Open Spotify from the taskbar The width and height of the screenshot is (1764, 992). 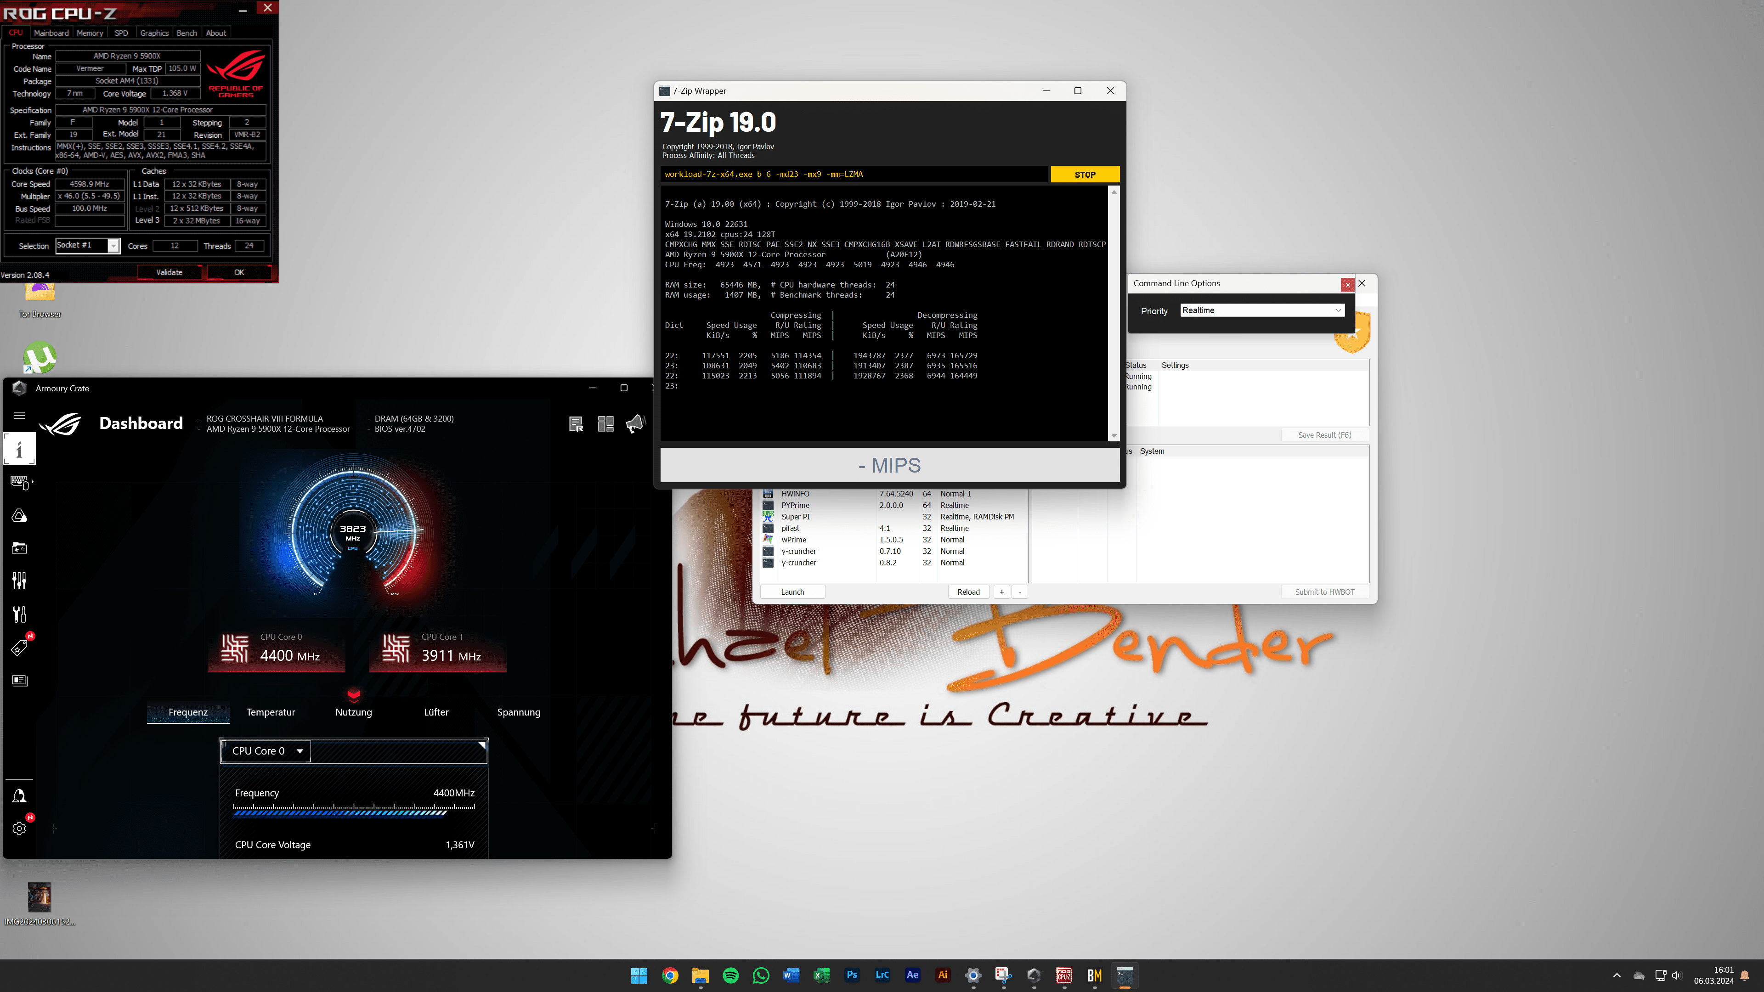(x=731, y=975)
